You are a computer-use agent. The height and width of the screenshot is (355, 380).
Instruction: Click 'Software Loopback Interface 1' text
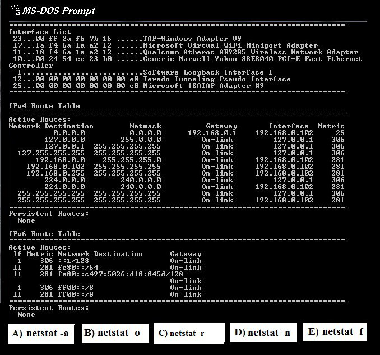[208, 72]
